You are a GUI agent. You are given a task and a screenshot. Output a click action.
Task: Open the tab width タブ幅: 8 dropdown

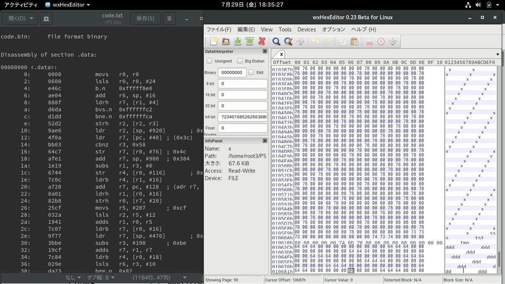101,278
